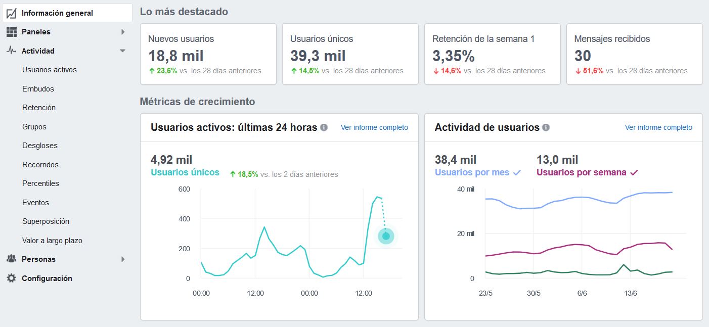Open full report for Usuarios activos
Viewport: 709px width, 327px height.
374,127
